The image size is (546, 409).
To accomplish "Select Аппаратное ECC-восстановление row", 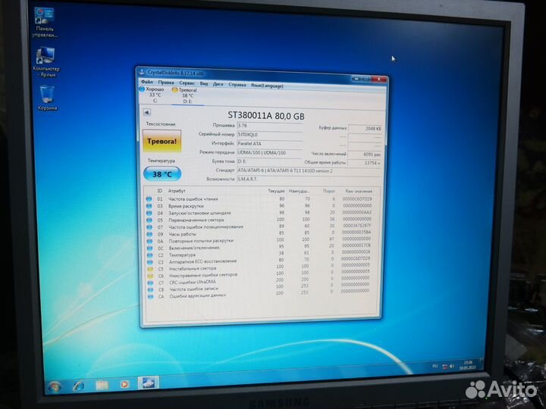I will tap(260, 260).
